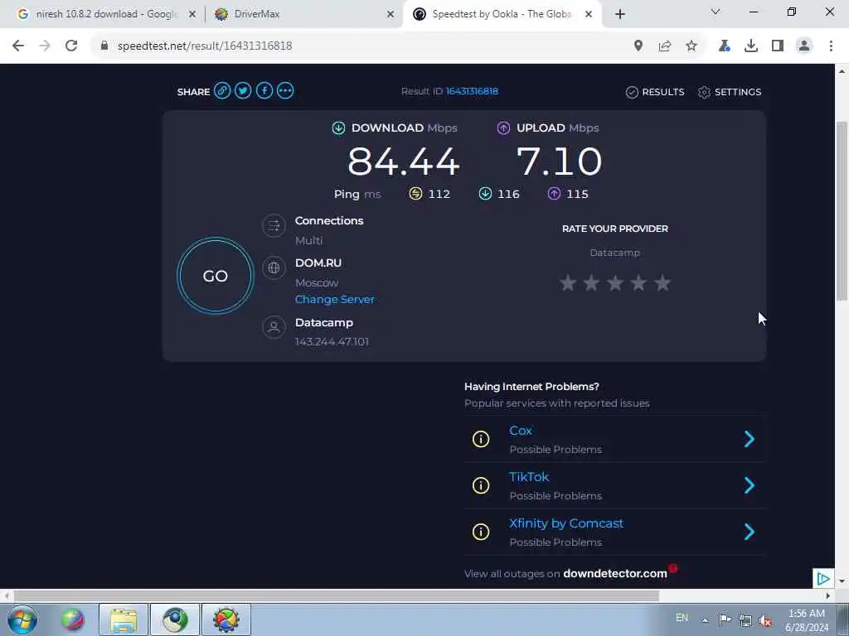Open the Cox outage report
This screenshot has width=849, height=636.
coord(521,431)
